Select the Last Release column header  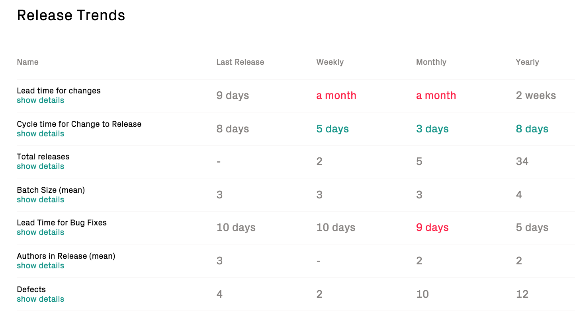[240, 62]
